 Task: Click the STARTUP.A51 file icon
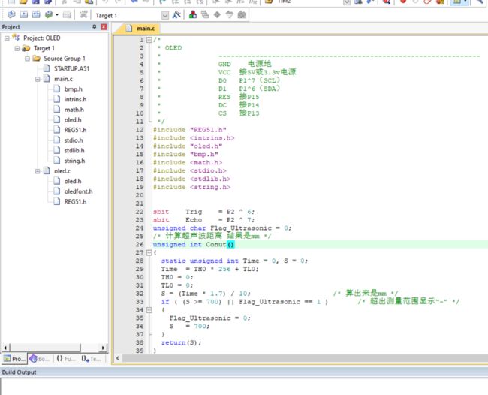(47, 68)
